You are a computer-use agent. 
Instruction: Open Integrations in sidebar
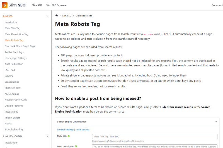(x=11, y=112)
